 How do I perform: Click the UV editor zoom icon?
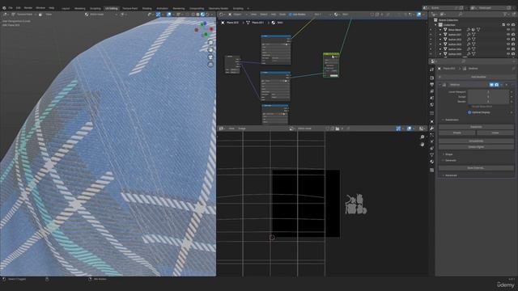point(422,137)
